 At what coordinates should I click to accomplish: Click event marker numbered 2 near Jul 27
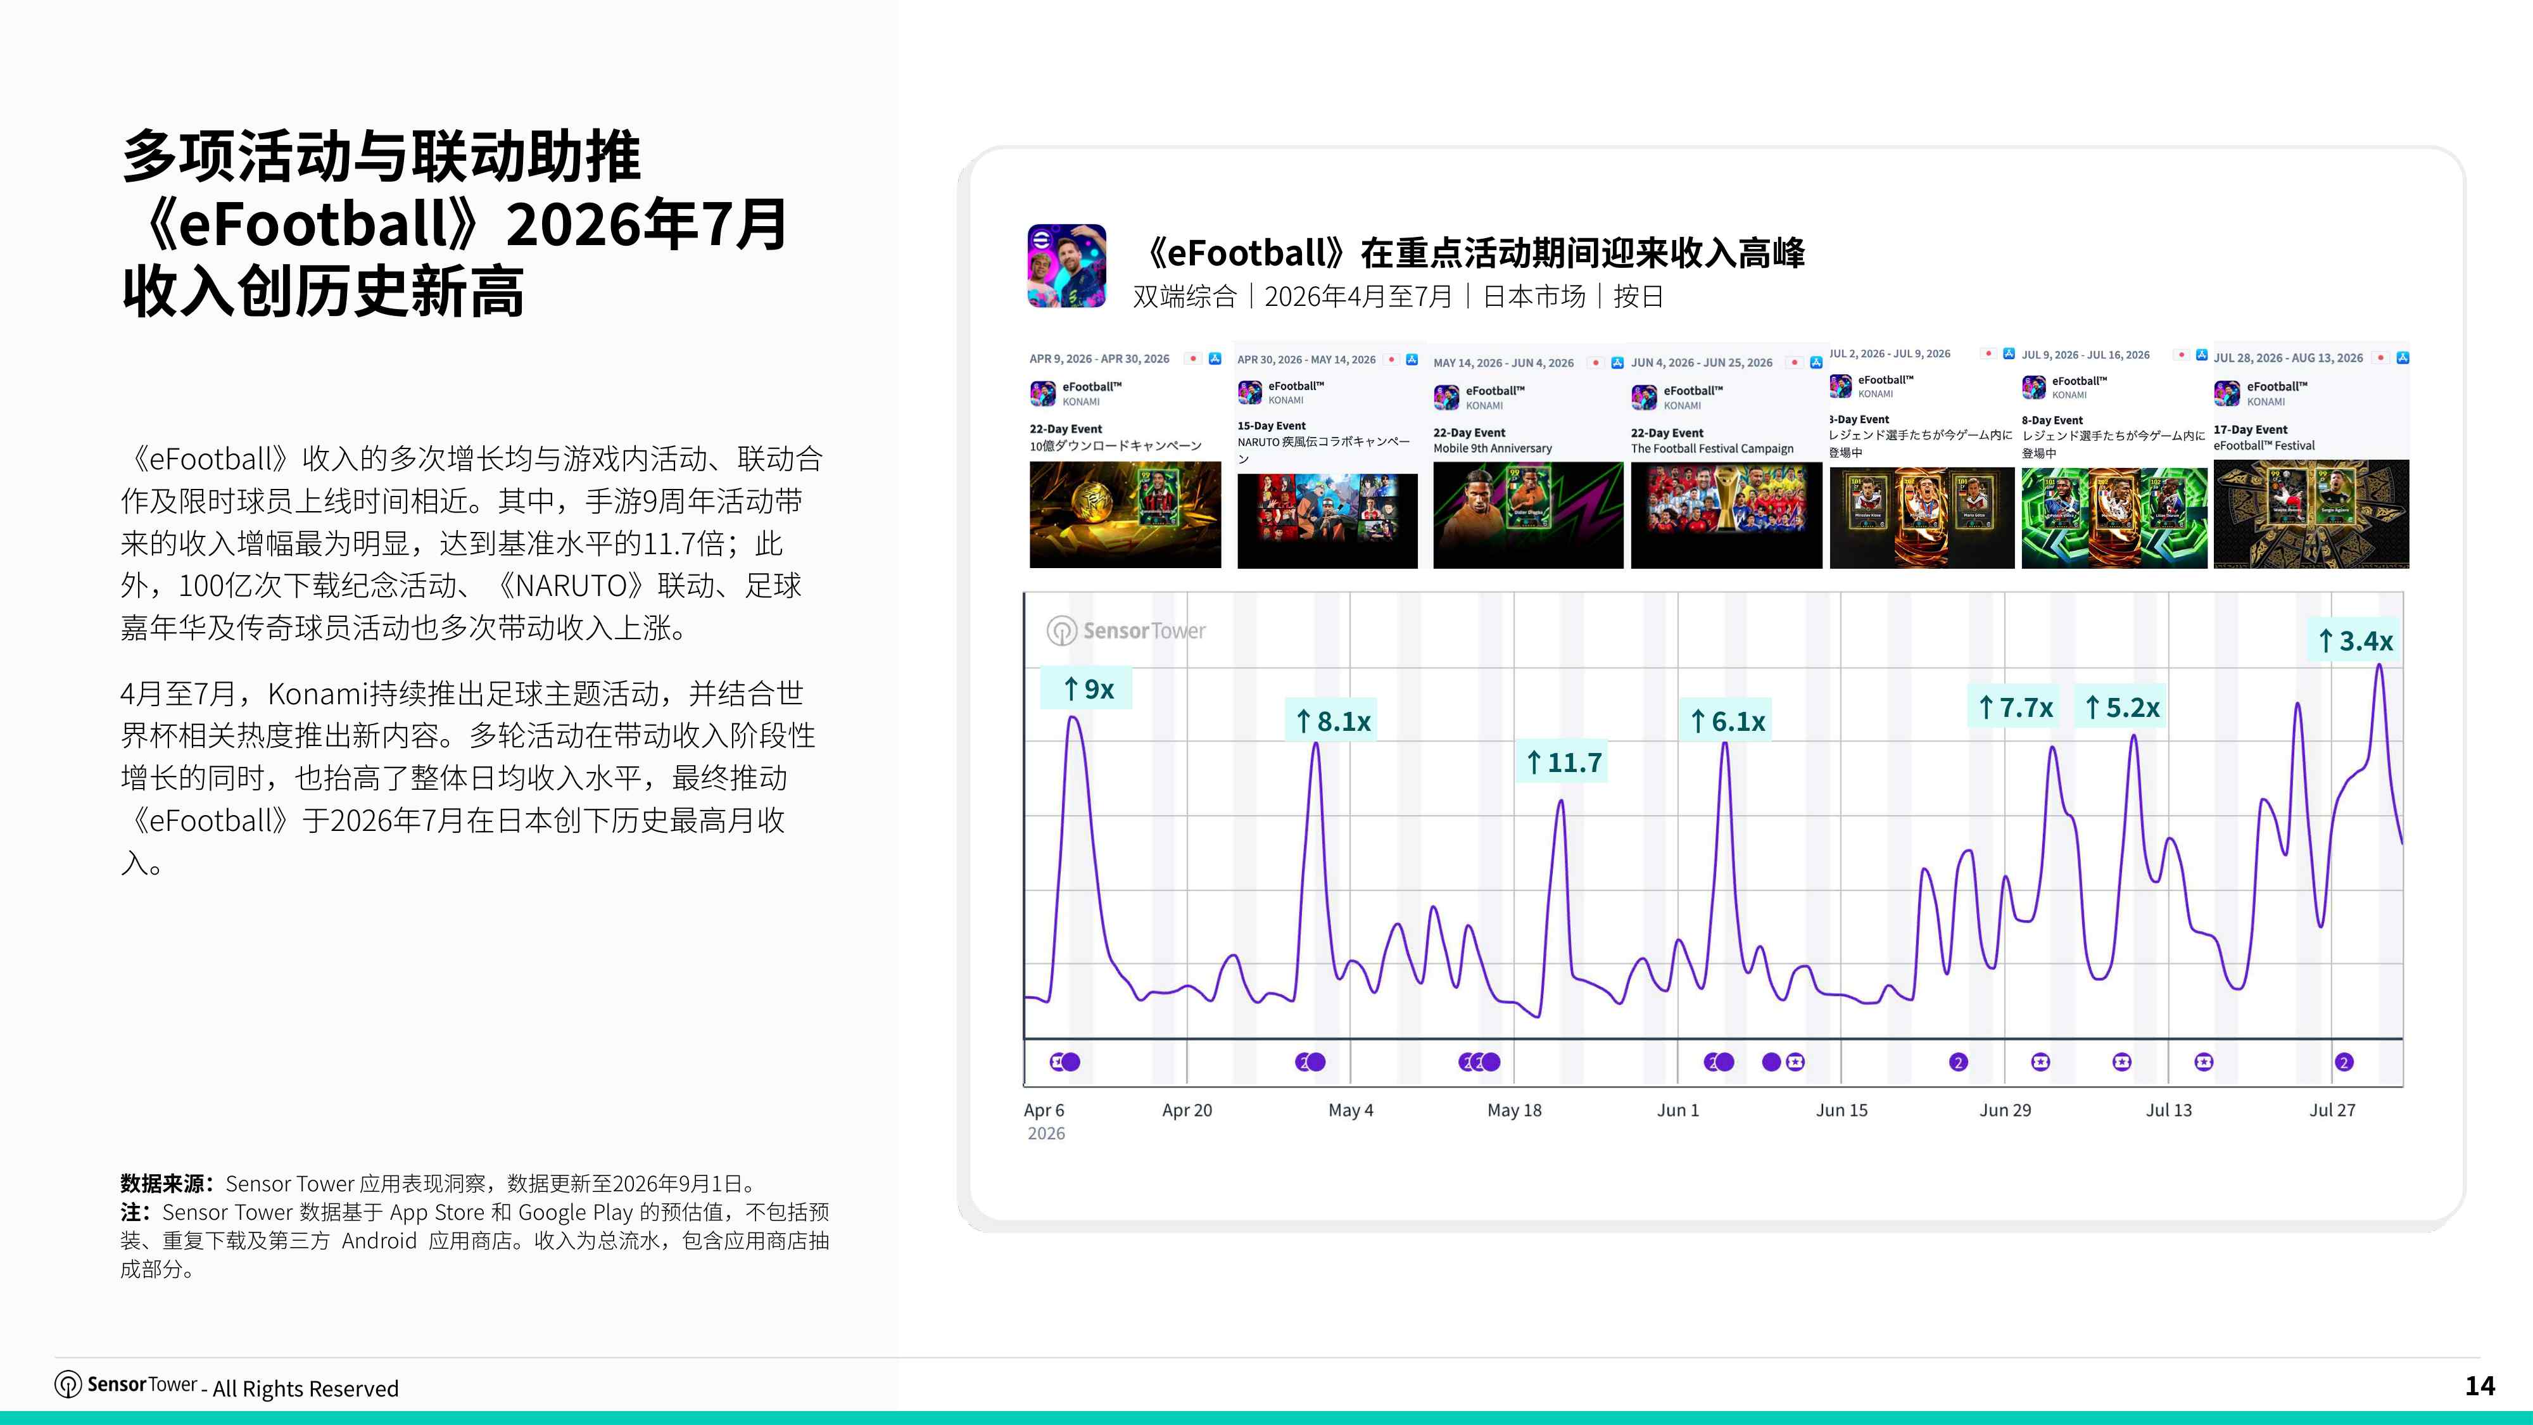click(x=2344, y=1062)
